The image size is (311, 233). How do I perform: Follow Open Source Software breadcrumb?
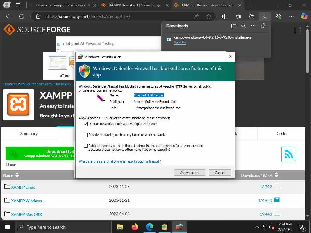[34, 84]
